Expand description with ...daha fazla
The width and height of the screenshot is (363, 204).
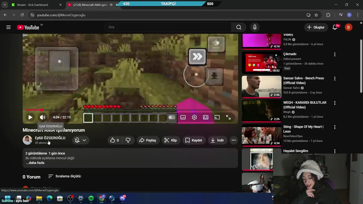tap(35, 163)
